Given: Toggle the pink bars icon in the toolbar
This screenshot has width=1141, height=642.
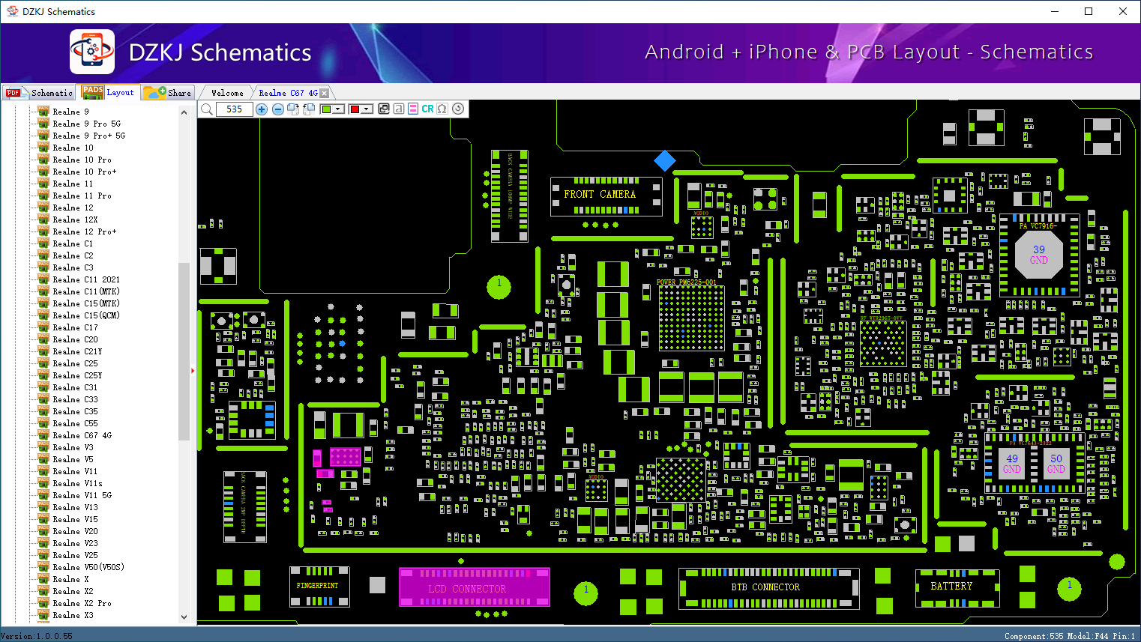Looking at the screenshot, I should point(413,109).
